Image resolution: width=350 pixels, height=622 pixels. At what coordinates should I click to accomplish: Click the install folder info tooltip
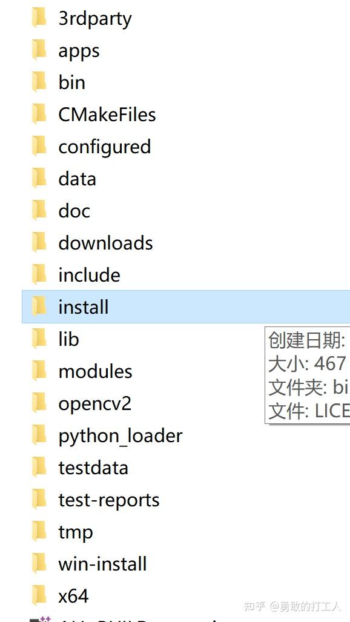(x=308, y=375)
